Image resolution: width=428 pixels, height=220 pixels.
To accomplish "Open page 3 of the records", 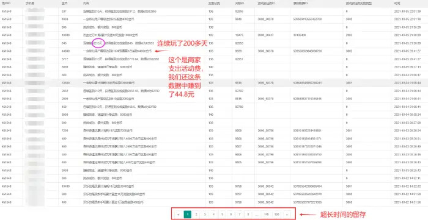I will [x=205, y=215].
